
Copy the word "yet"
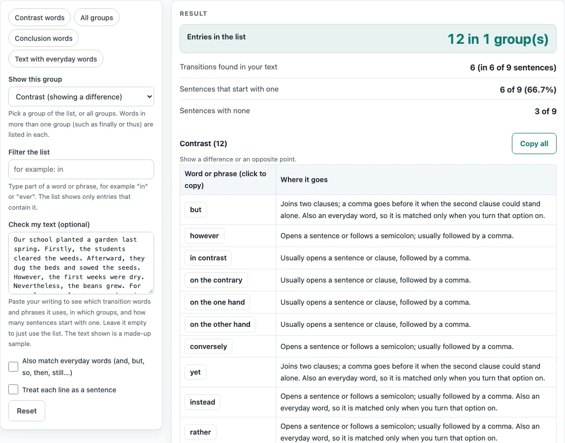pyautogui.click(x=195, y=372)
